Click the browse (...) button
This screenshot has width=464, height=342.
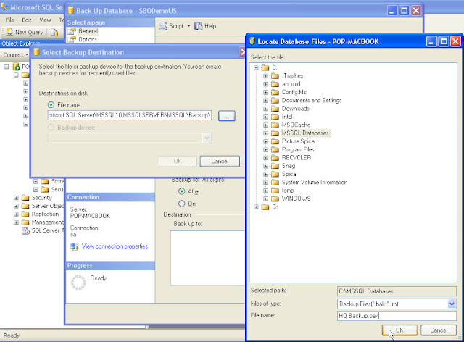point(227,116)
